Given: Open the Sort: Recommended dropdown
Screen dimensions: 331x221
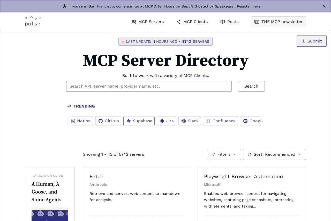Looking at the screenshot, I should [274, 154].
